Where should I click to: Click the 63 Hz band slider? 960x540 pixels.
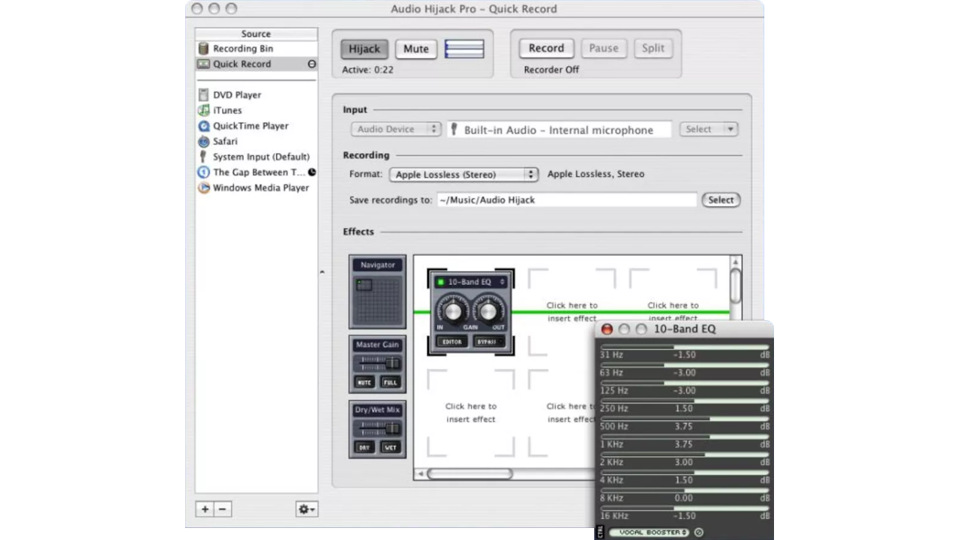(x=683, y=365)
